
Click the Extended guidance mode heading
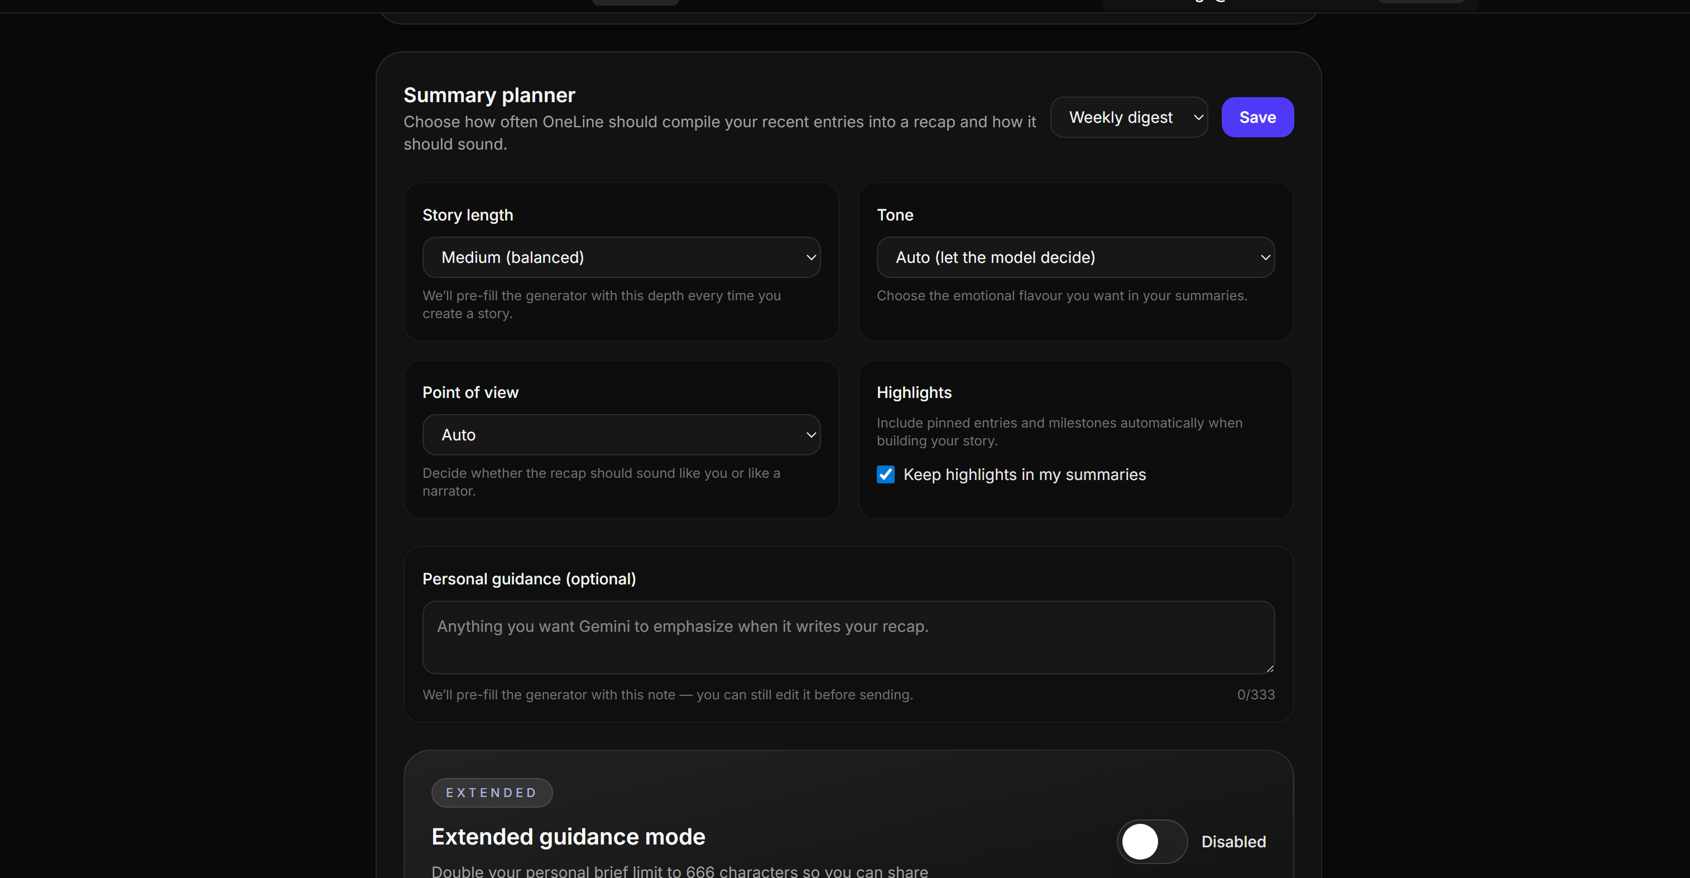click(568, 836)
